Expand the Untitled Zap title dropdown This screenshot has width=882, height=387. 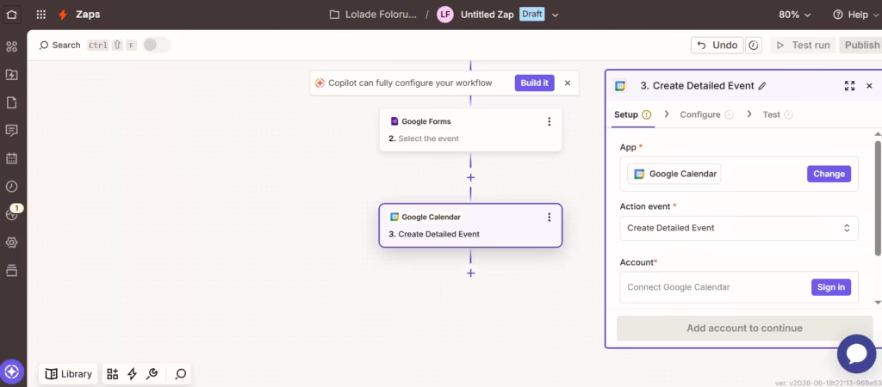[x=556, y=15]
